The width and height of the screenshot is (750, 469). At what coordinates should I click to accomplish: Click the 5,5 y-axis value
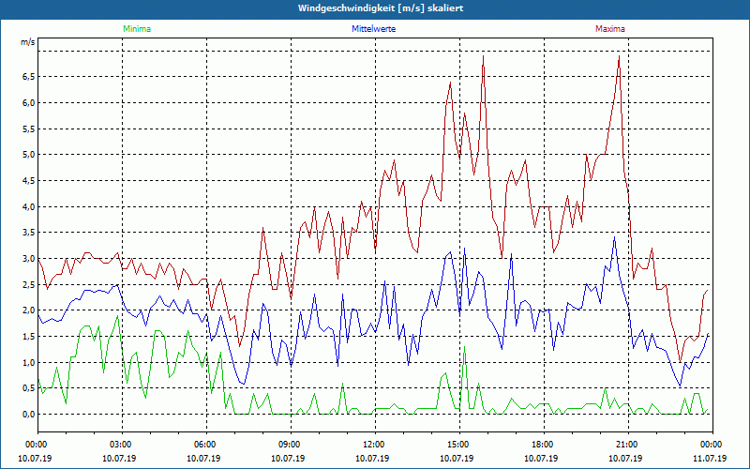tap(29, 129)
